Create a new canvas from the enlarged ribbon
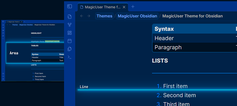The width and height of the screenshot is (237, 106). (70, 33)
